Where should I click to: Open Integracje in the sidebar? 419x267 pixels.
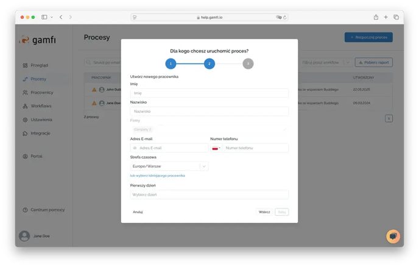point(40,133)
